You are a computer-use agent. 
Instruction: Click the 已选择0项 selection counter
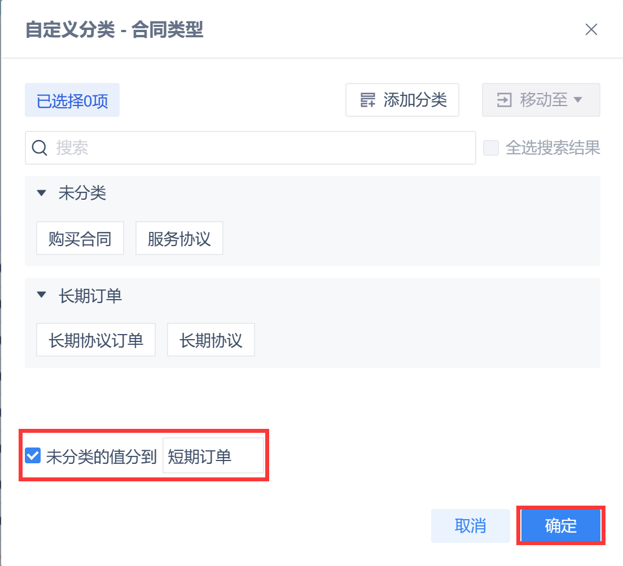[72, 102]
